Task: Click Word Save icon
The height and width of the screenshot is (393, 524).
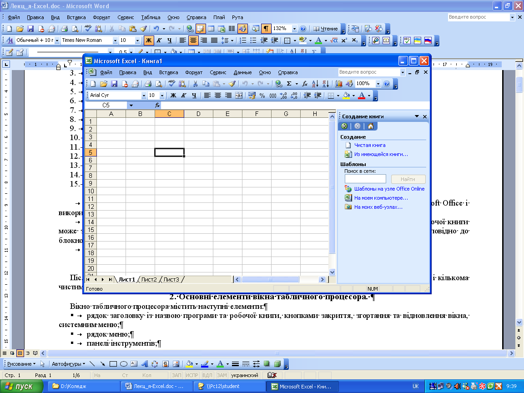Action: (x=30, y=29)
